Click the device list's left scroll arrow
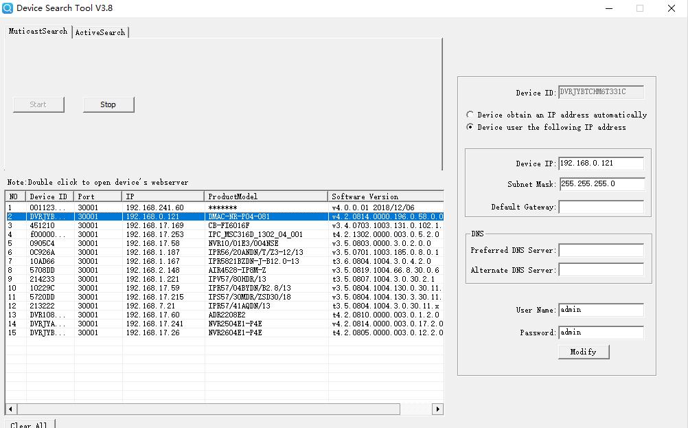Viewport: 688px width, 428px height. tap(11, 409)
